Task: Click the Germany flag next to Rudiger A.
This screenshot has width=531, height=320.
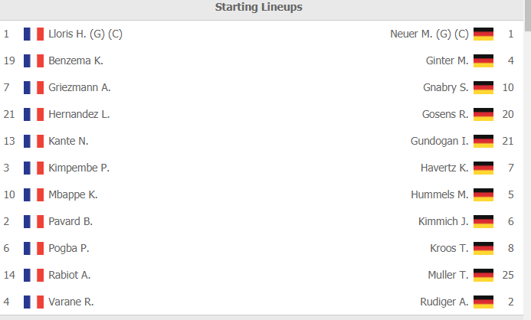Action: pos(483,302)
